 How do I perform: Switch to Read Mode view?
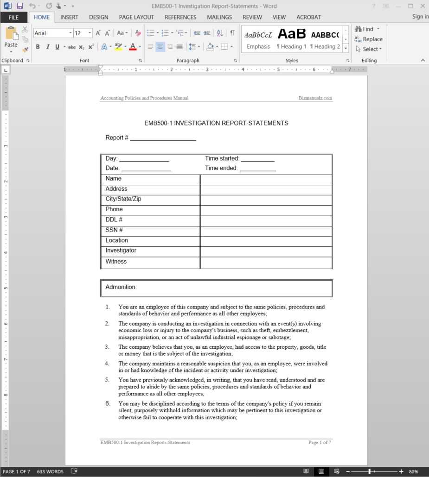click(x=306, y=471)
